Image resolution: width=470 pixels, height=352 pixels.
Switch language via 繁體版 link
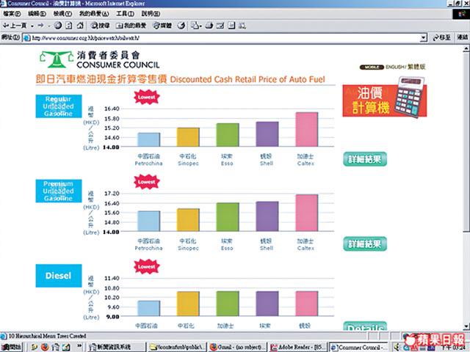coord(416,67)
